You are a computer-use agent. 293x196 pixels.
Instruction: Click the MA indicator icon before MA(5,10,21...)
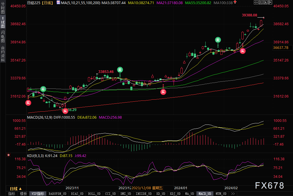coord(58,2)
